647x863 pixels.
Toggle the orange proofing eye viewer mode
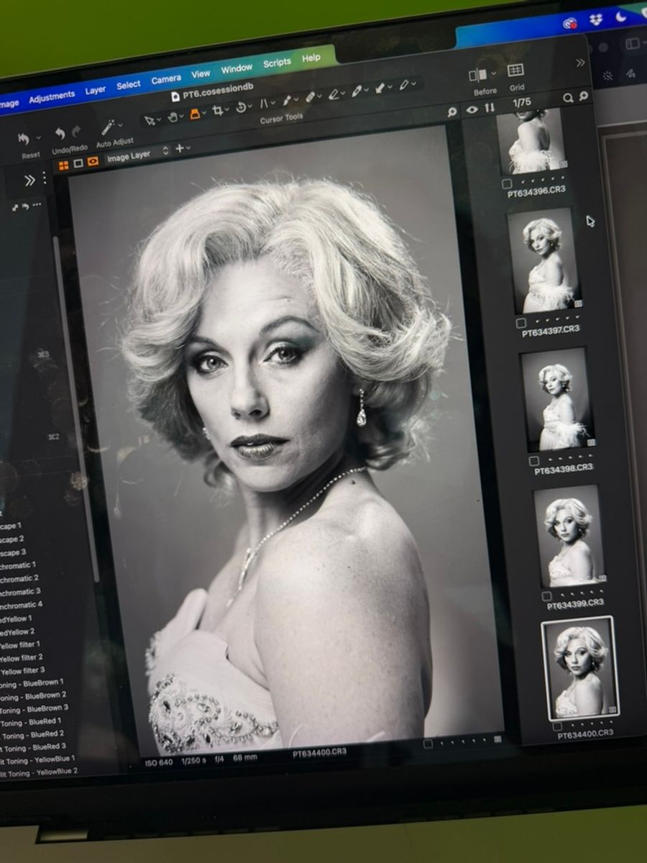[93, 162]
